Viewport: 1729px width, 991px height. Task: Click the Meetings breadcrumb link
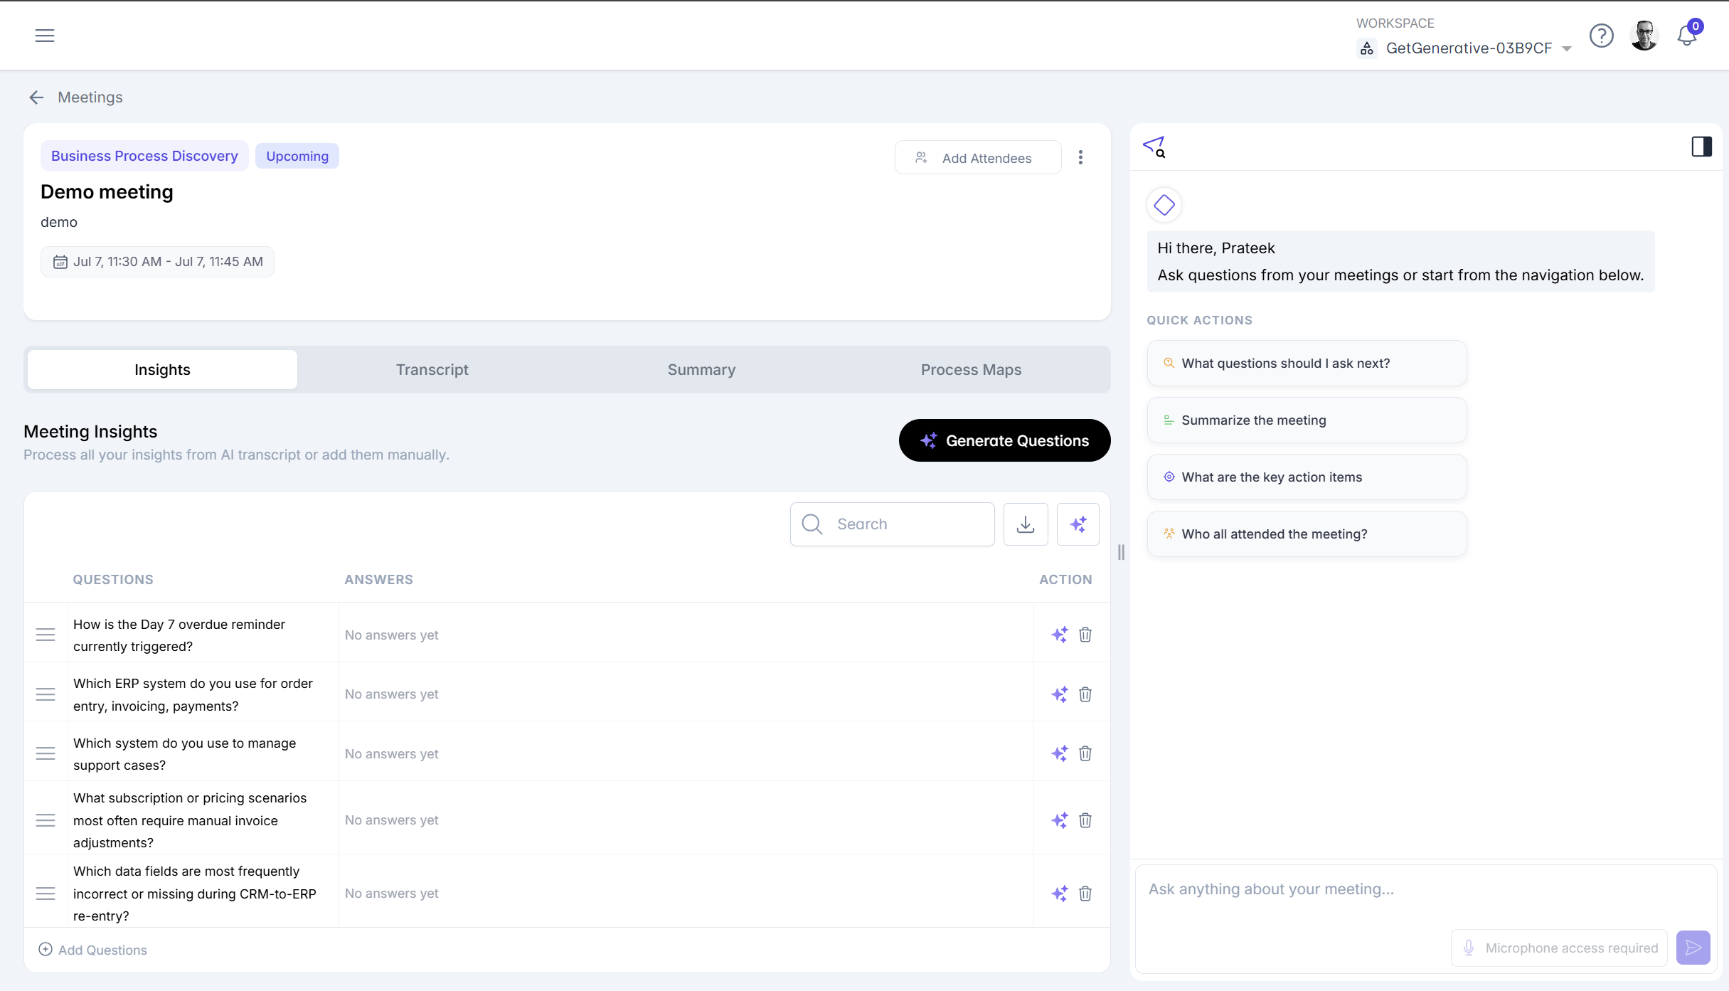point(90,97)
